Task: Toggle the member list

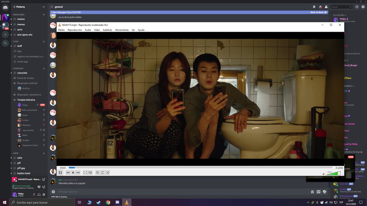Action: 326,7
